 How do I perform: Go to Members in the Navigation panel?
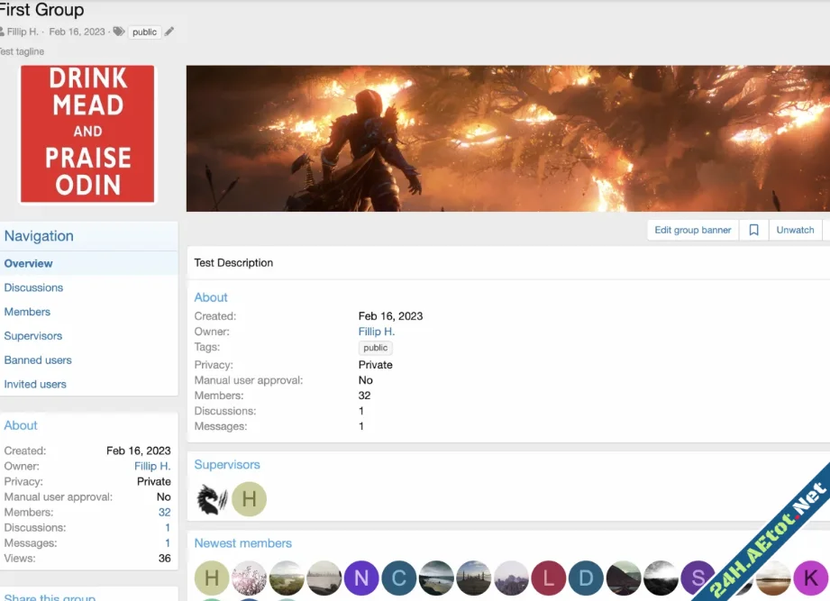pyautogui.click(x=27, y=312)
